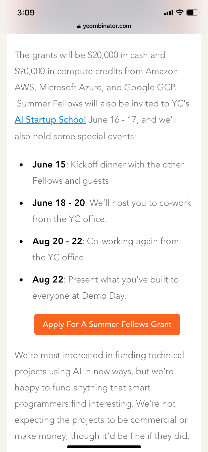Open the AI Startup School link
Image resolution: width=208 pixels, height=452 pixels.
click(50, 120)
